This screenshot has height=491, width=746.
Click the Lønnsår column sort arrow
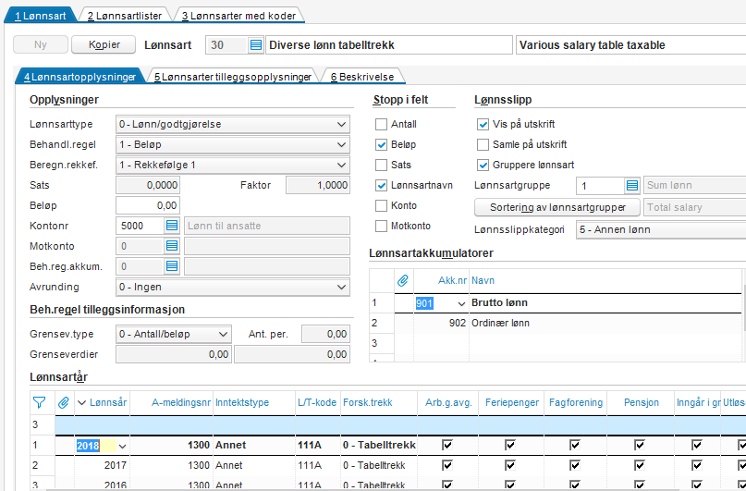(82, 403)
